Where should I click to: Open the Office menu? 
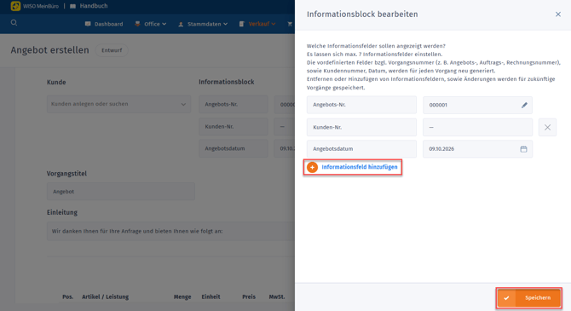[x=150, y=24]
